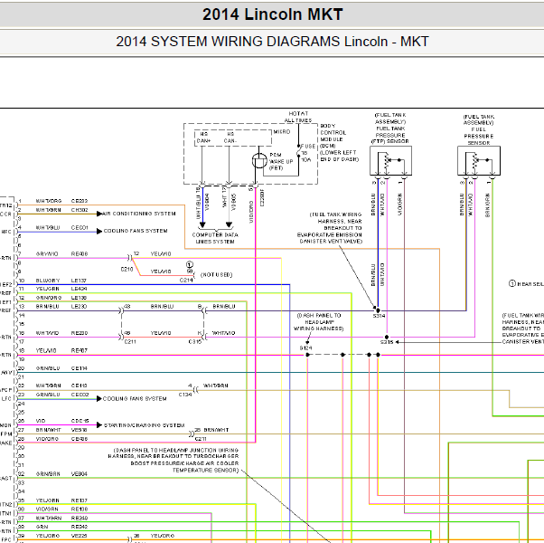Image resolution: width=544 pixels, height=543 pixels.
Task: Click the "GRN/BRN" wire color on pin 32
Action: (x=48, y=474)
